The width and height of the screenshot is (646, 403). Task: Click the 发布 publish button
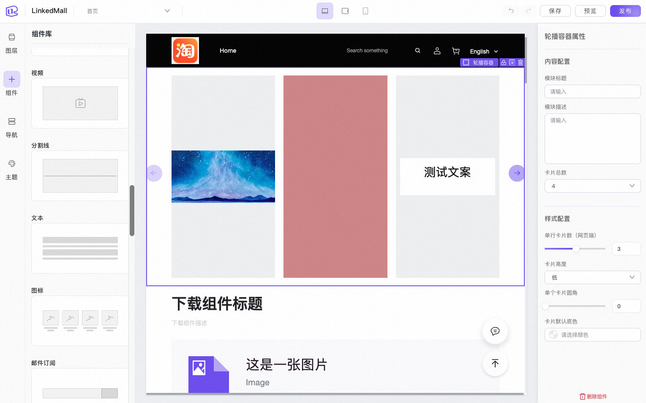[625, 11]
